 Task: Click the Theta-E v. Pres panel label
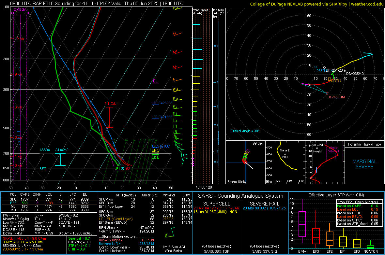[285, 153]
